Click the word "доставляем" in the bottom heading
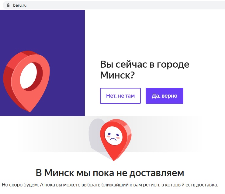 point(157,173)
